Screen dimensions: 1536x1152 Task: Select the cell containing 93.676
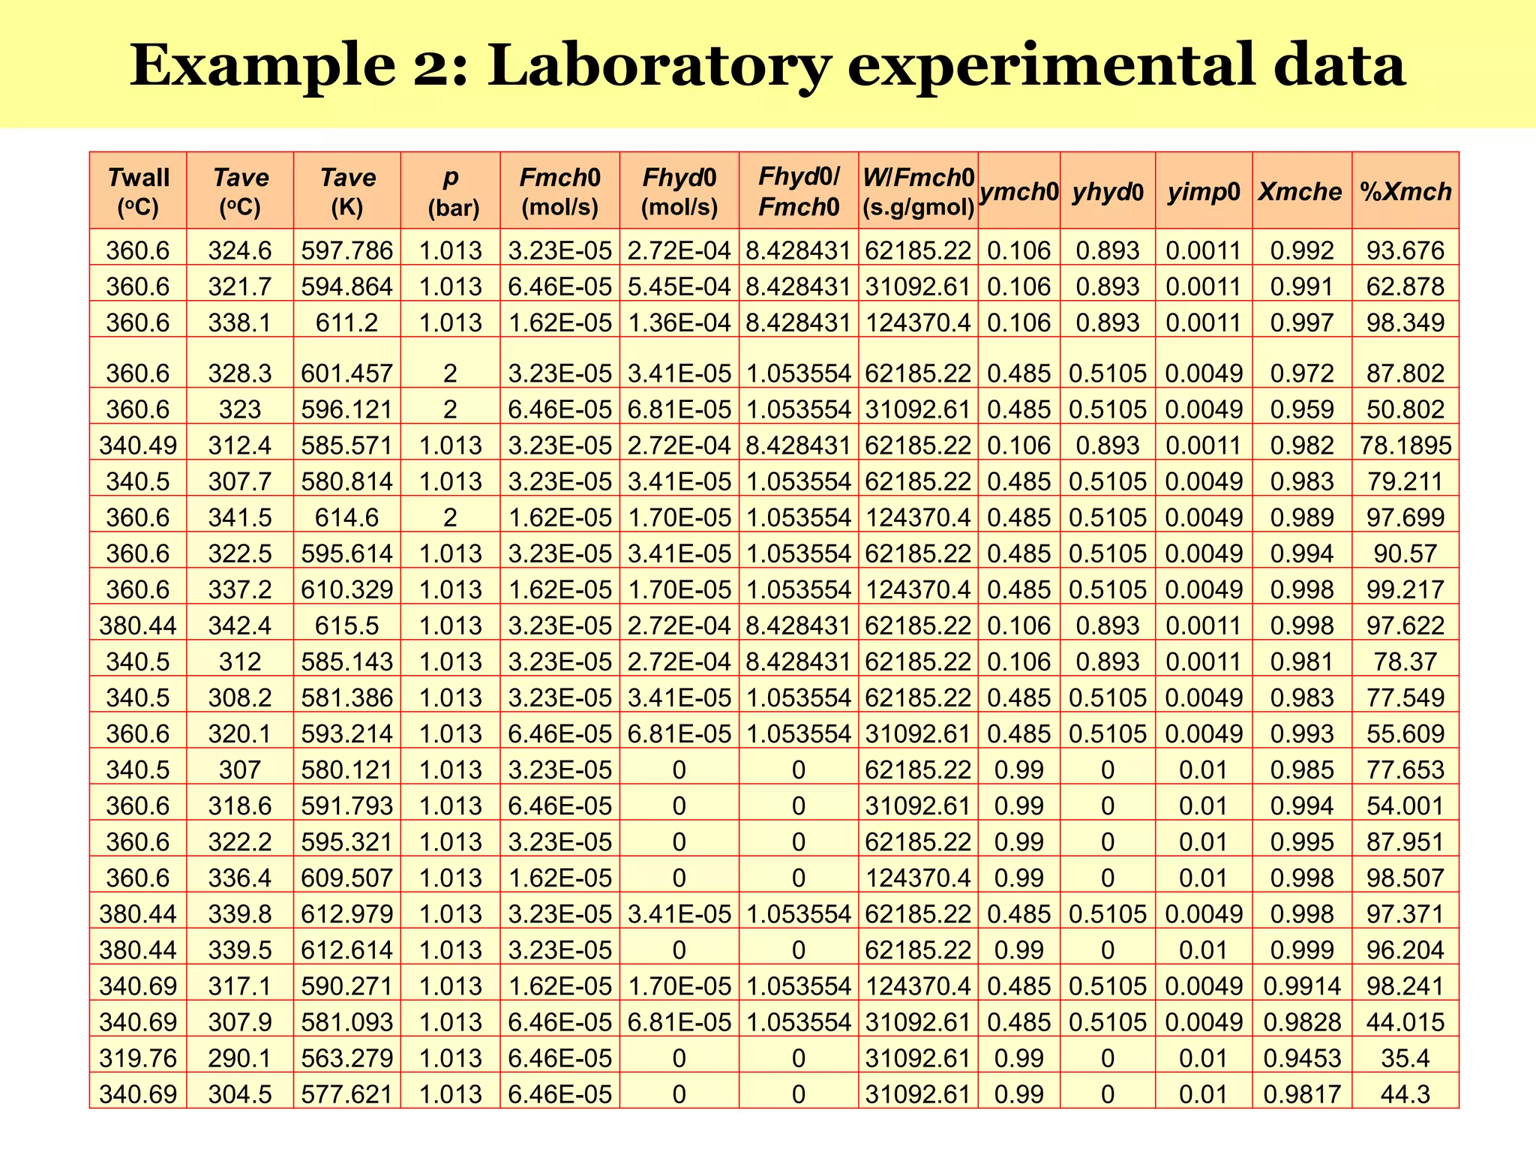(x=1405, y=250)
